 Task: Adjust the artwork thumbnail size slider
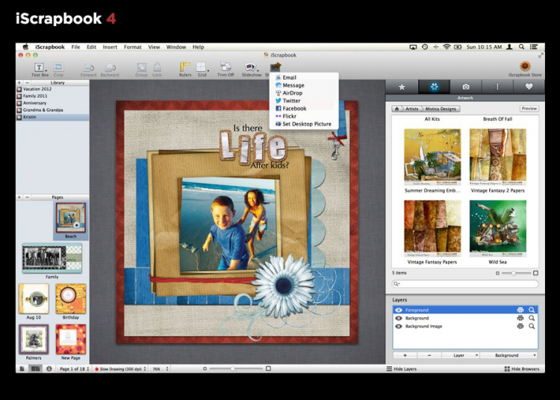click(x=514, y=273)
